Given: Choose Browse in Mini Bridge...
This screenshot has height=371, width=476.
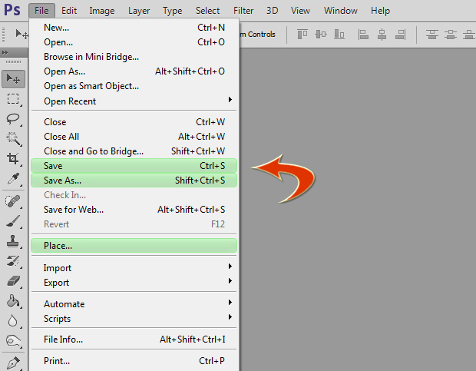Looking at the screenshot, I should 134,57.
